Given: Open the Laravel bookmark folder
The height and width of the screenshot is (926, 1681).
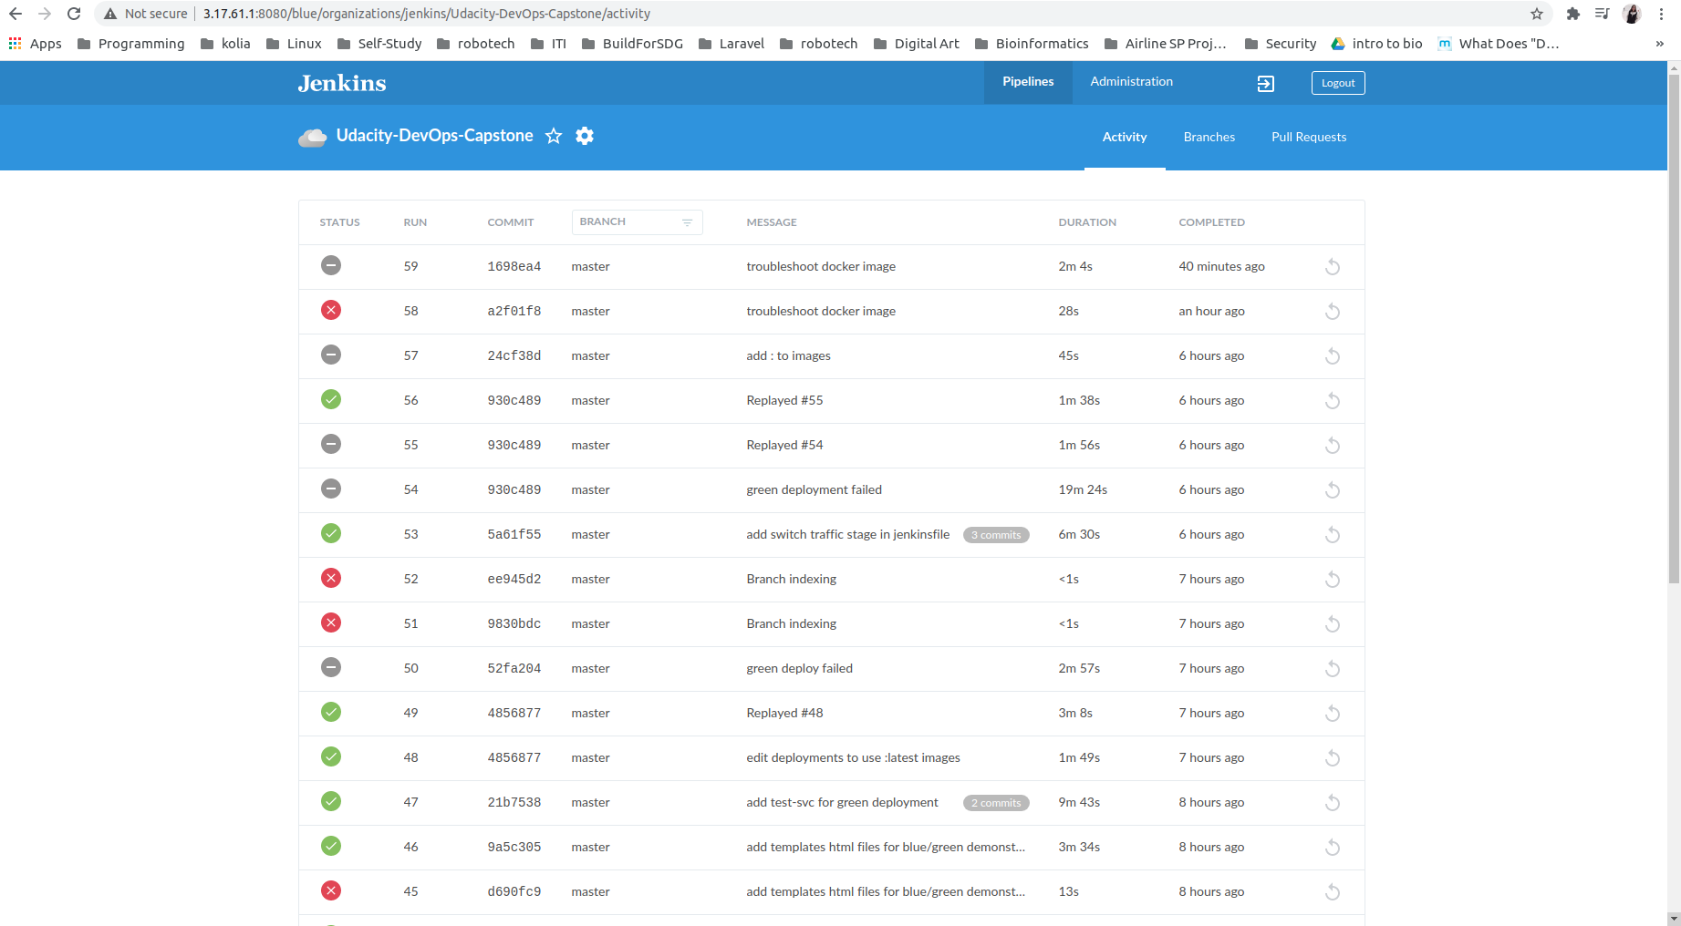Looking at the screenshot, I should [x=732, y=44].
